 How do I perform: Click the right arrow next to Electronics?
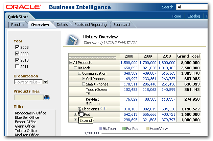[105, 109]
